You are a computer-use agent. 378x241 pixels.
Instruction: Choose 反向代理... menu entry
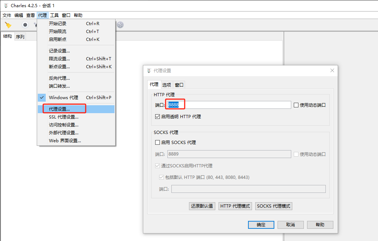point(76,78)
